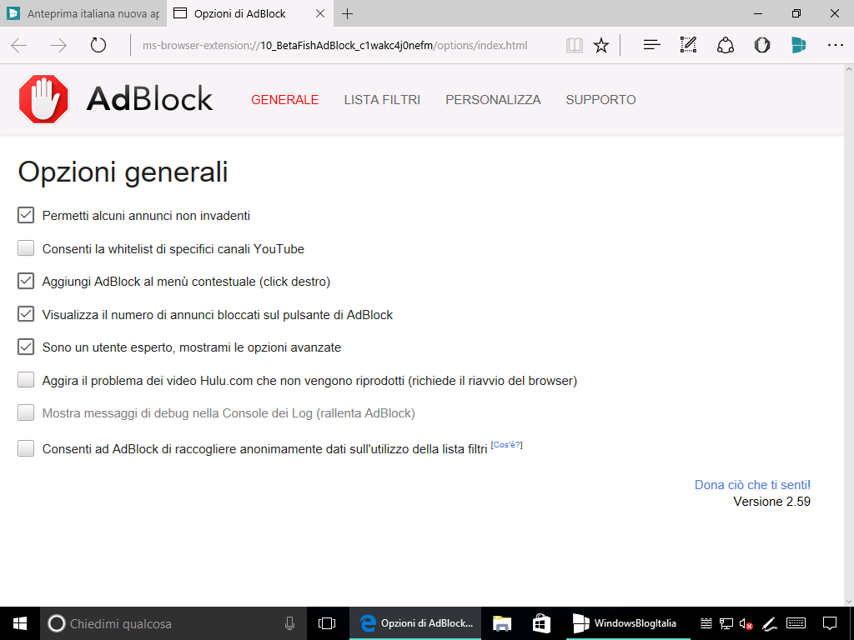Open the touch keyboard tray icon
Image resolution: width=854 pixels, height=640 pixels.
pos(796,623)
